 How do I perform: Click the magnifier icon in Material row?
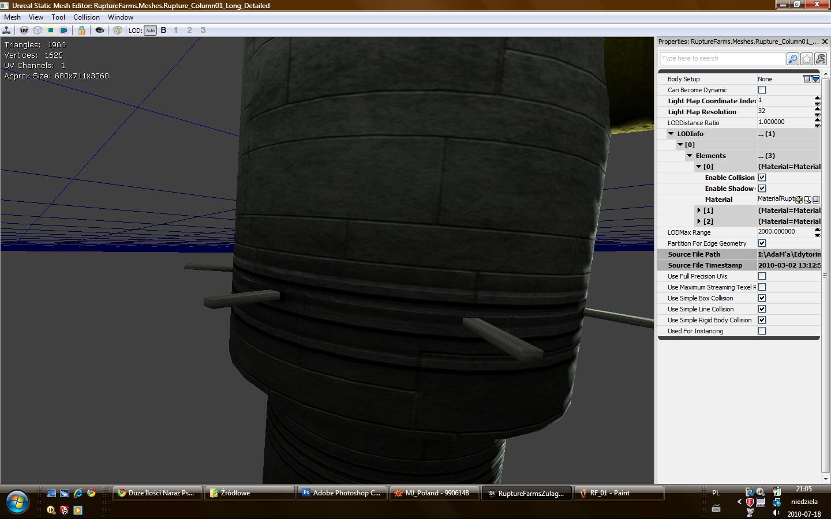(807, 200)
